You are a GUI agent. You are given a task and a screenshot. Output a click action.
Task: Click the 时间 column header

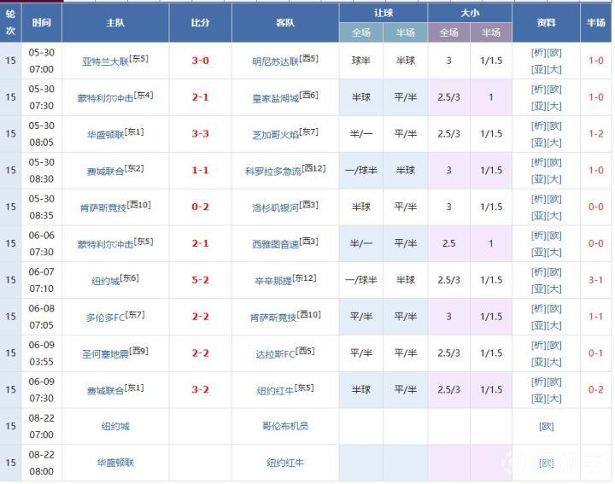41,23
